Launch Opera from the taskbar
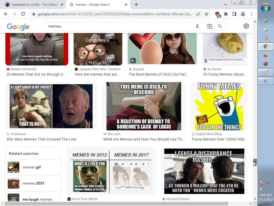 tap(266, 64)
